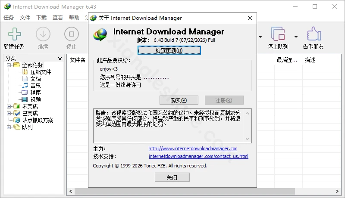This screenshot has width=345, height=198.
Task: Click the 停止 stop toolbar icon
Action: [72, 34]
